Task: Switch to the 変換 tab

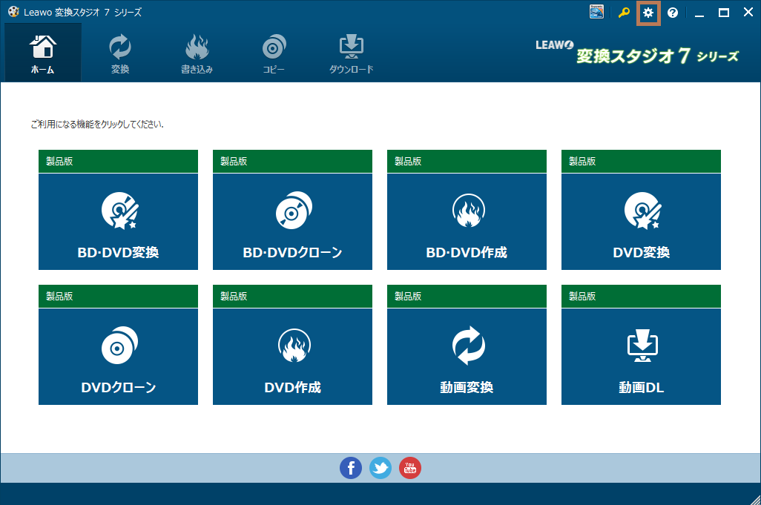Action: click(x=120, y=54)
